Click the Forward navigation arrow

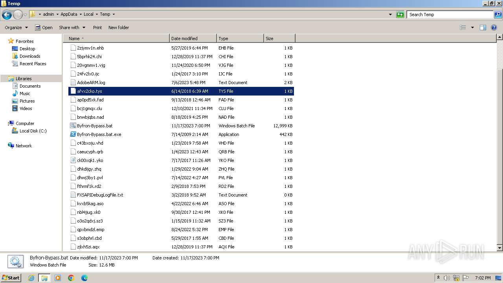click(18, 15)
